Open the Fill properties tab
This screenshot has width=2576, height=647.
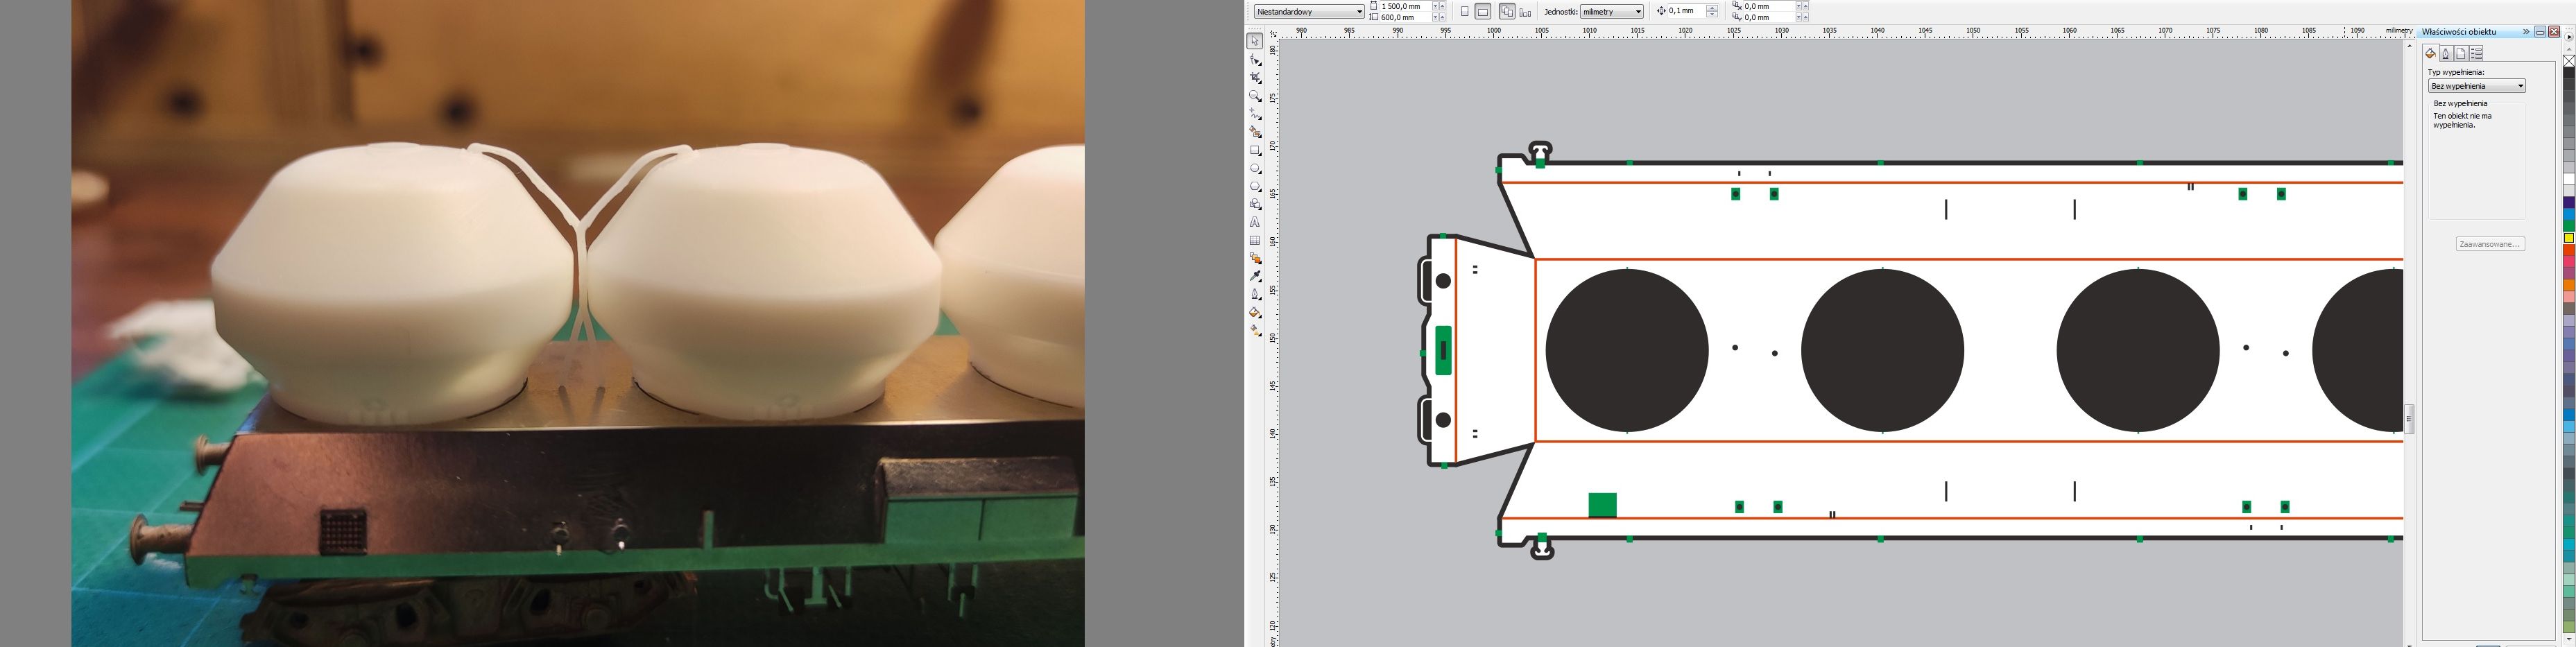[x=2431, y=54]
